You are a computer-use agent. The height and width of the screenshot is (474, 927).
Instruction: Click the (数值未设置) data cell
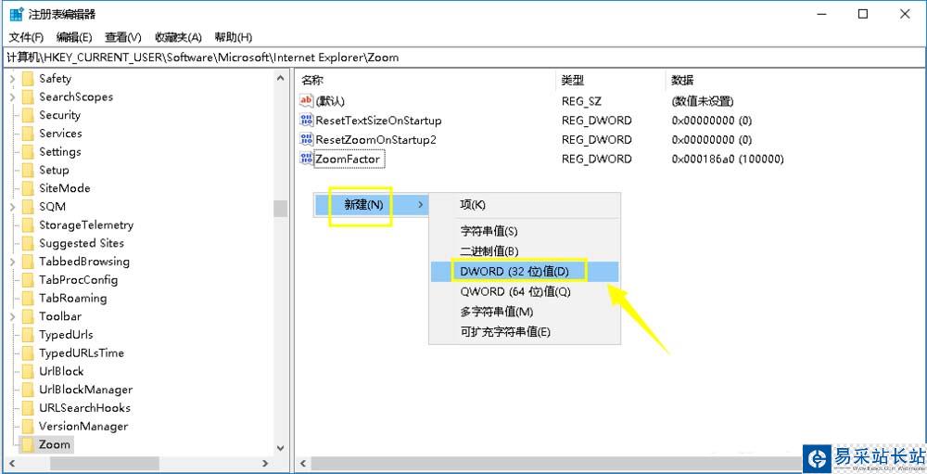pyautogui.click(x=703, y=102)
